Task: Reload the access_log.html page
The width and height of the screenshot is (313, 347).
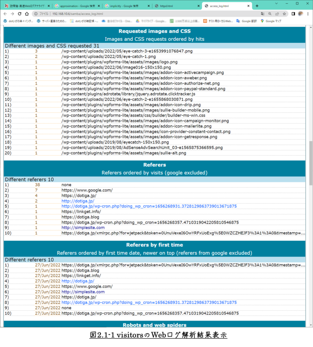Action: click(19, 13)
